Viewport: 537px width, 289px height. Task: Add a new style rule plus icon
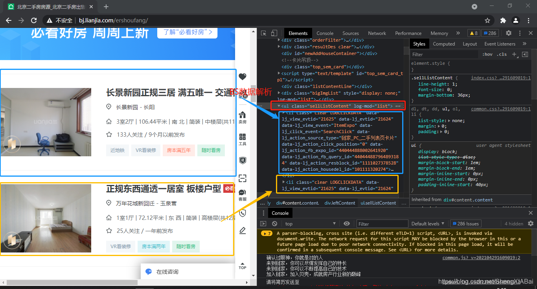click(514, 55)
